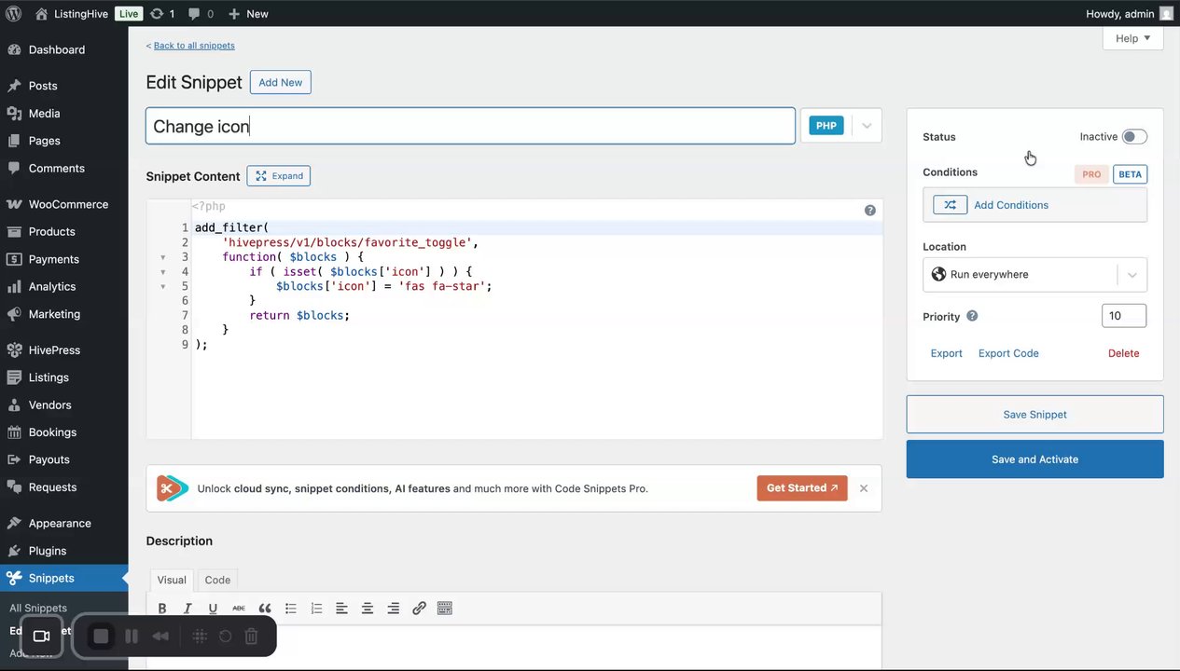Click the PHP snippet type badge

826,126
